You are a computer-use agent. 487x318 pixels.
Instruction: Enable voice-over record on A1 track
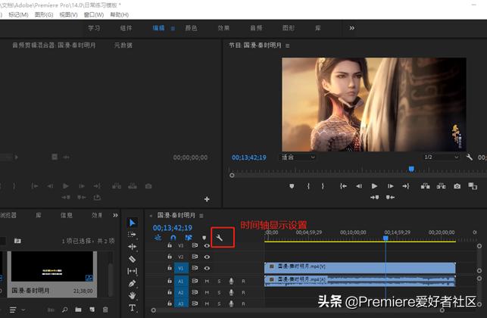click(x=231, y=281)
